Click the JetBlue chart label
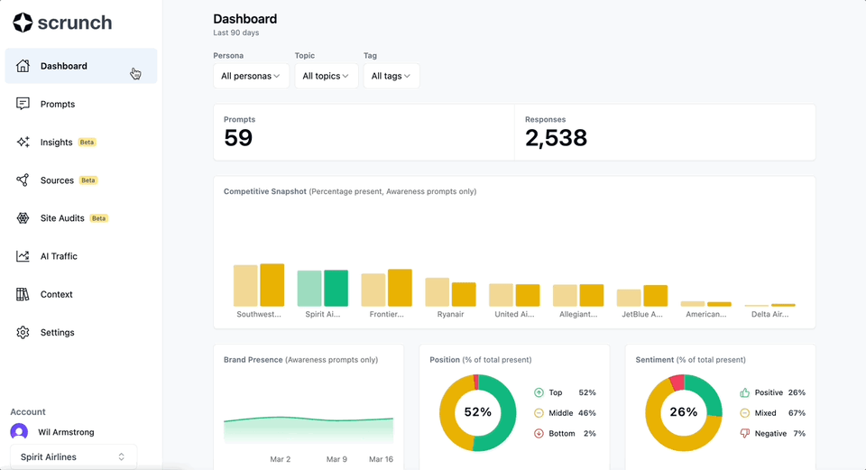This screenshot has height=470, width=866. click(641, 314)
